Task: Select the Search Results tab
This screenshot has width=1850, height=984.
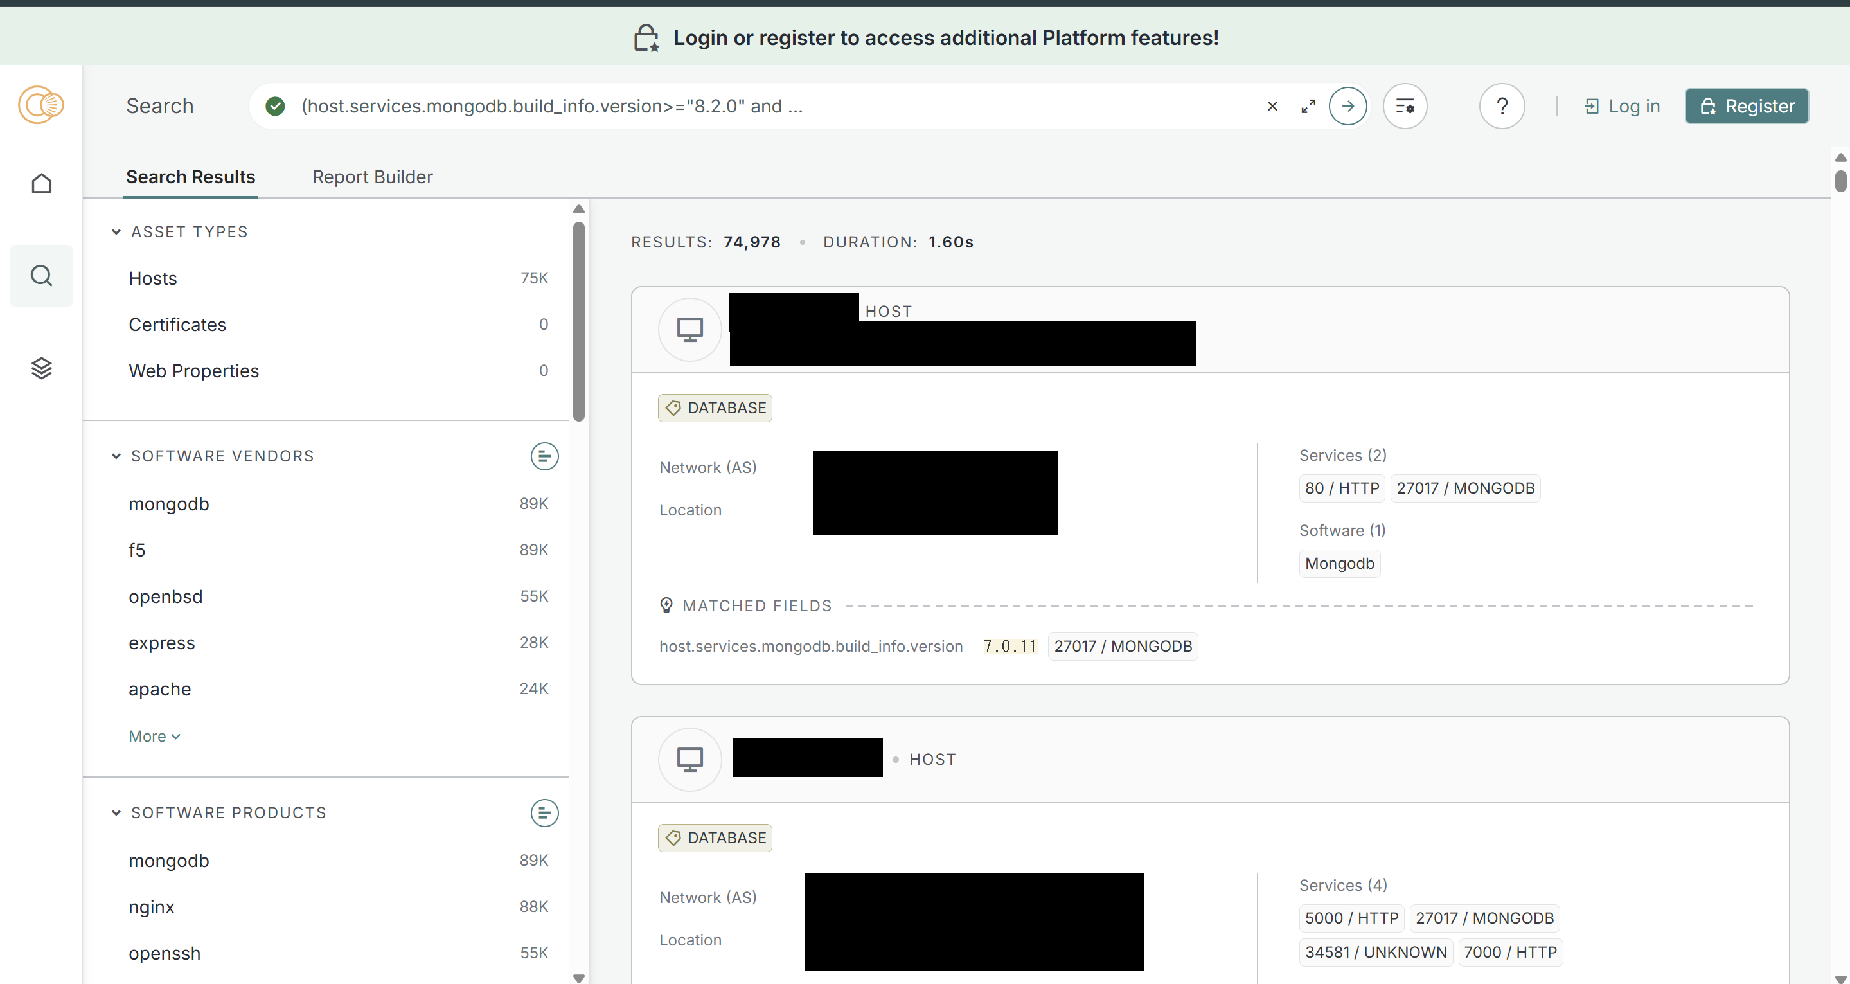Action: click(x=190, y=177)
